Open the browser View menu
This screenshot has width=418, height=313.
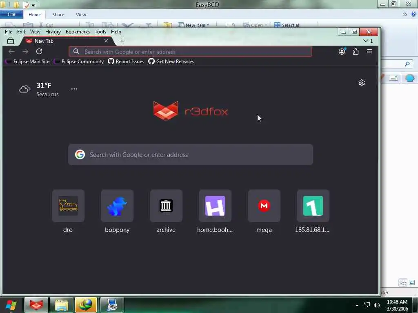click(35, 32)
